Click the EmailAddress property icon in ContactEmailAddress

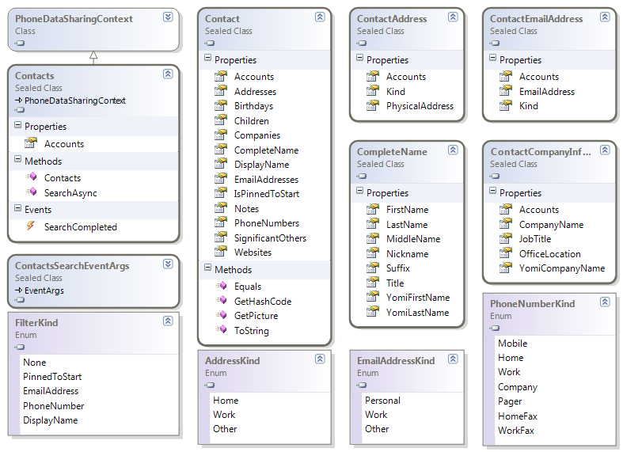(505, 90)
